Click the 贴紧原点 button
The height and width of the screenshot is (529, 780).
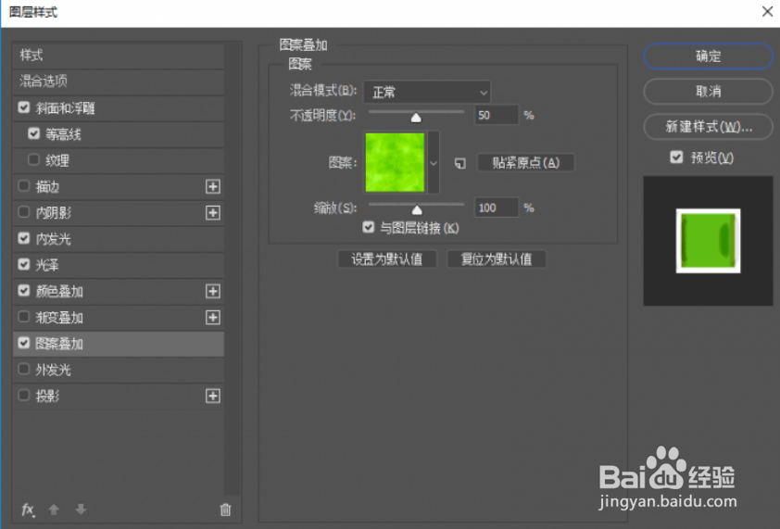click(526, 163)
